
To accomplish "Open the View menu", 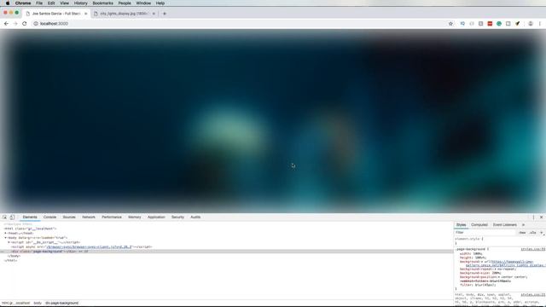I will pos(65,3).
